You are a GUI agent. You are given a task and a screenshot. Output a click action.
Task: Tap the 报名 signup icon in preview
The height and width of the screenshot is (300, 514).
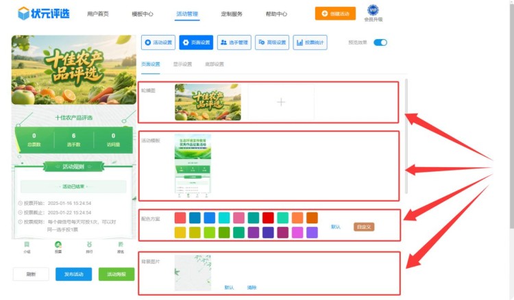[121, 247]
